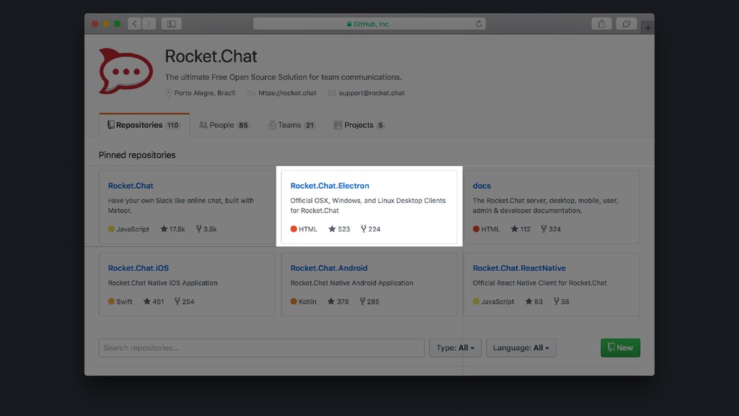The height and width of the screenshot is (416, 739).
Task: Go back with Safari's back arrow
Action: 135,24
